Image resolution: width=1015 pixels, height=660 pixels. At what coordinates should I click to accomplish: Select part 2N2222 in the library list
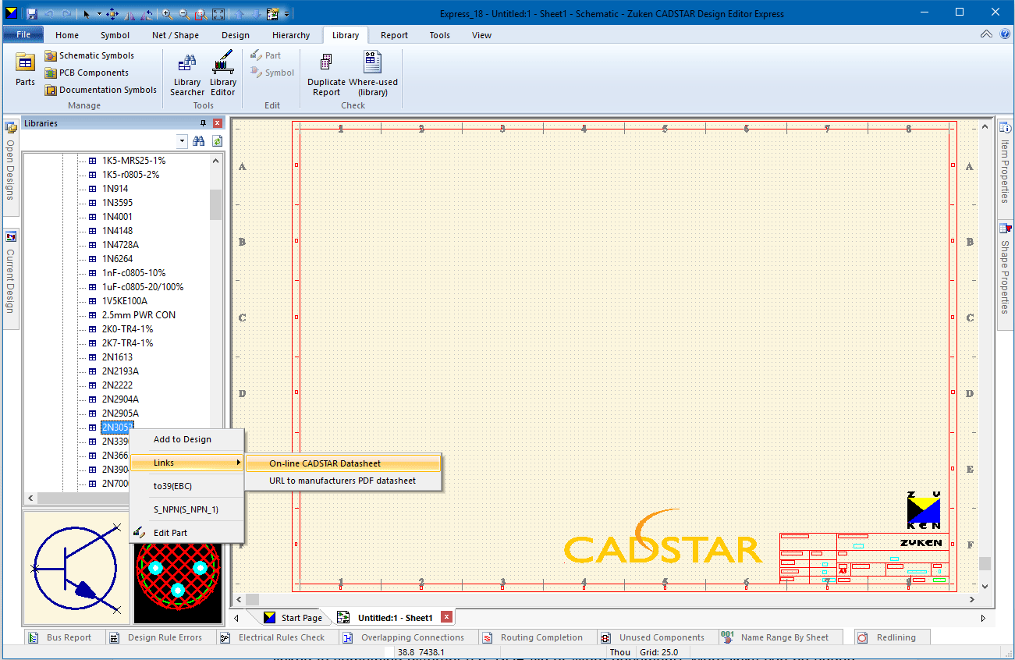[117, 385]
